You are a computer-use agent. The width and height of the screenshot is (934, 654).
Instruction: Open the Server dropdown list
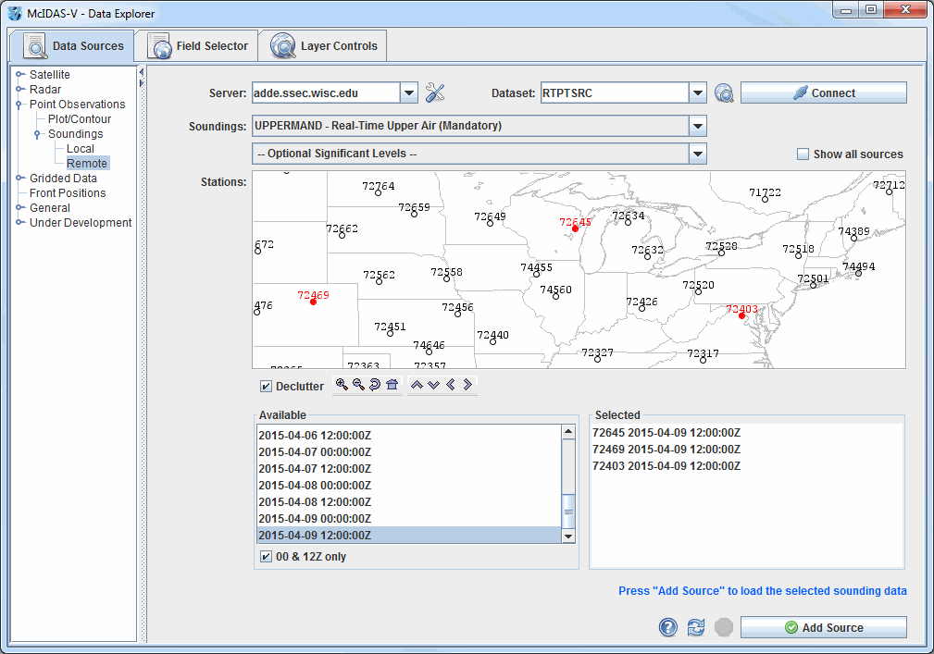(409, 93)
